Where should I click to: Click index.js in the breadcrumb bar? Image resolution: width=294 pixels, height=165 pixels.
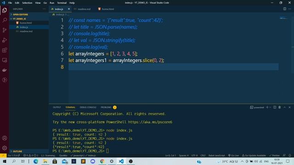(60, 14)
